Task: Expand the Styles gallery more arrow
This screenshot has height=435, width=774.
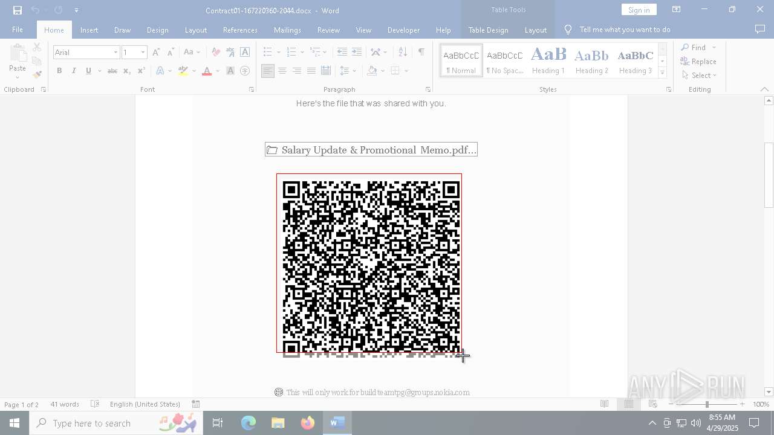Action: click(x=662, y=72)
